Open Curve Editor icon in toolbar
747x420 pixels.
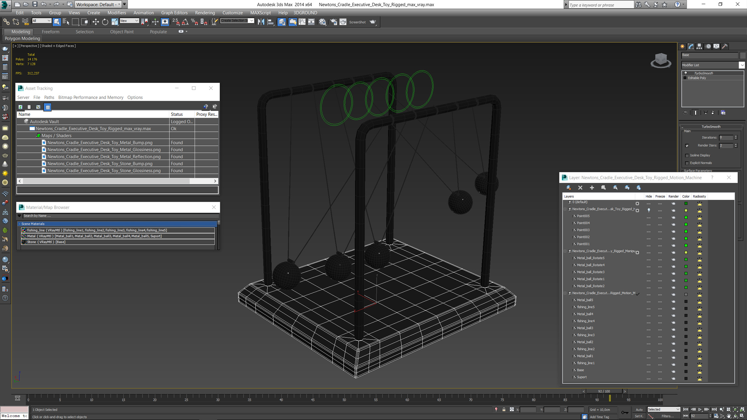pos(302,22)
